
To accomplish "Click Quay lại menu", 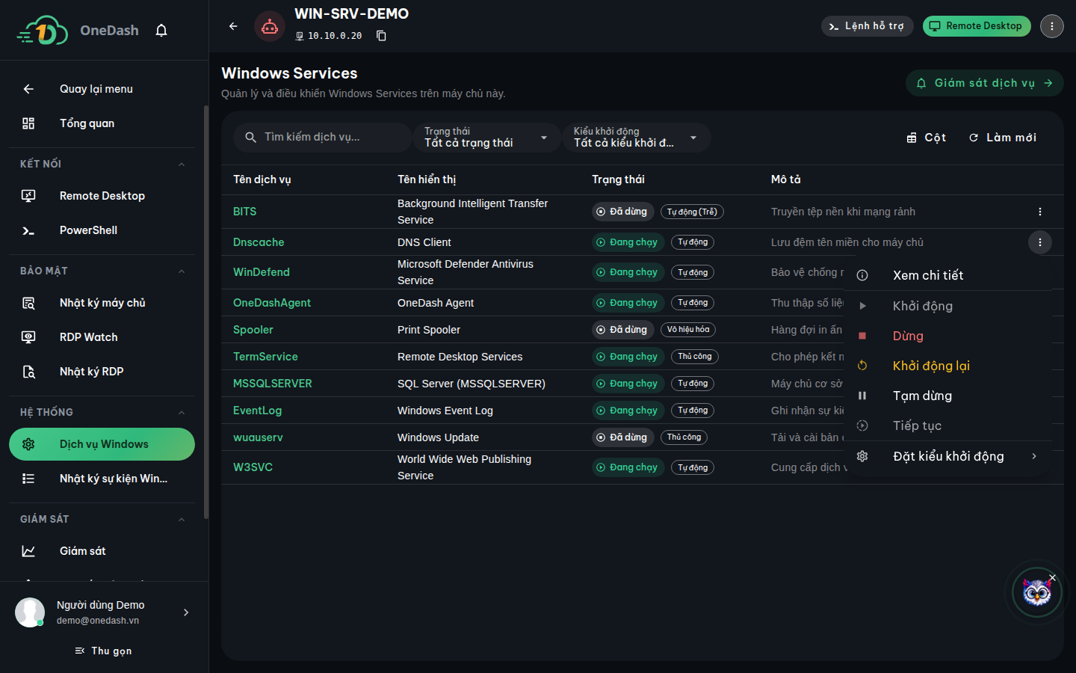I will coord(102,89).
